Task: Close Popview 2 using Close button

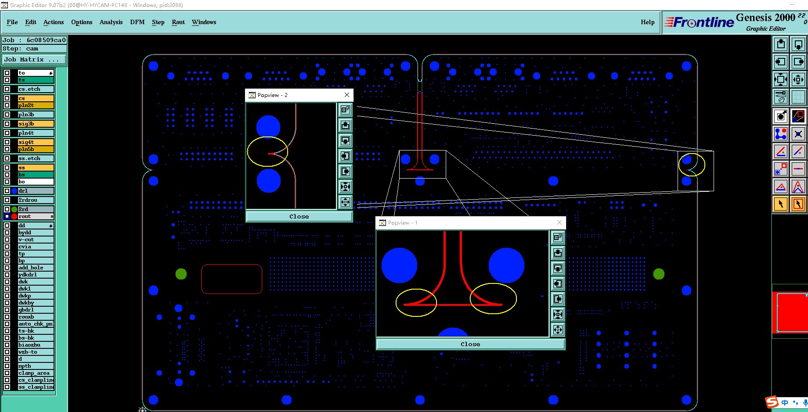Action: point(299,216)
